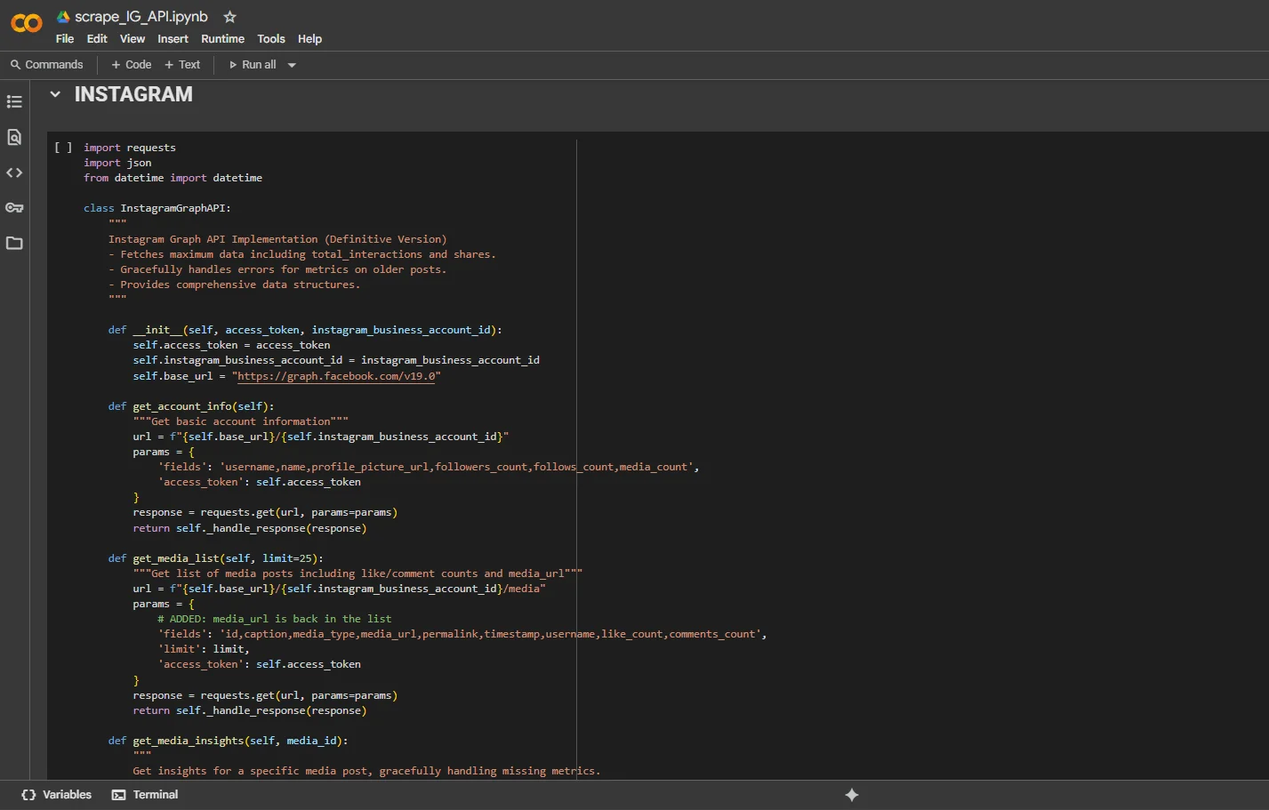Screen dimensions: 1269x810
Task: Run the cell via bracket button
Action: [63, 148]
